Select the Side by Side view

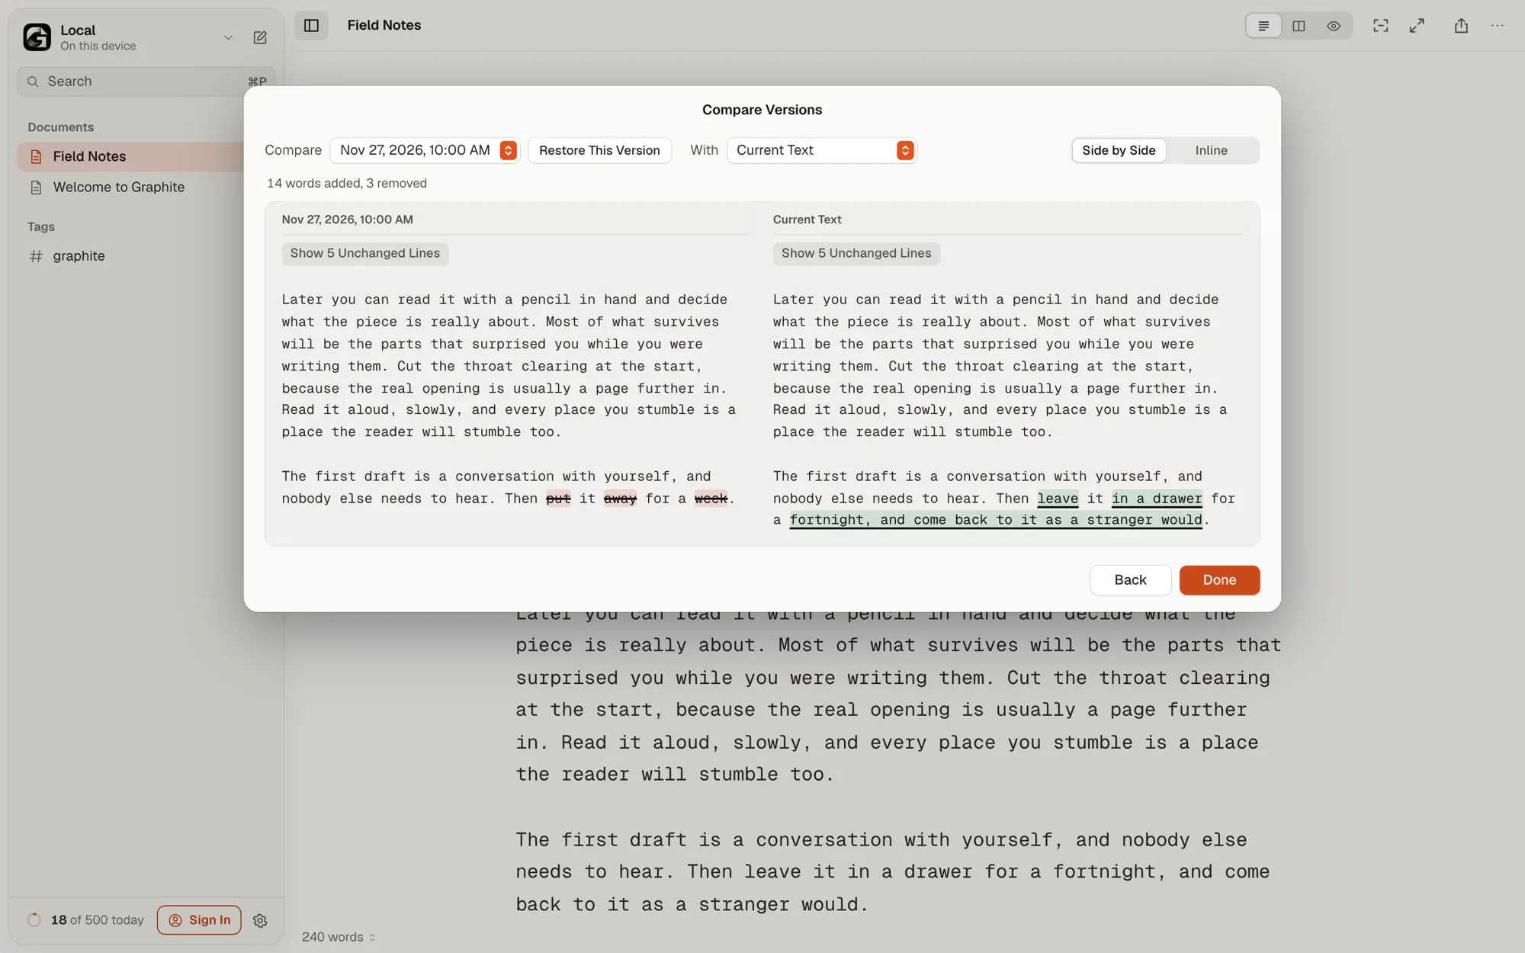(1119, 150)
